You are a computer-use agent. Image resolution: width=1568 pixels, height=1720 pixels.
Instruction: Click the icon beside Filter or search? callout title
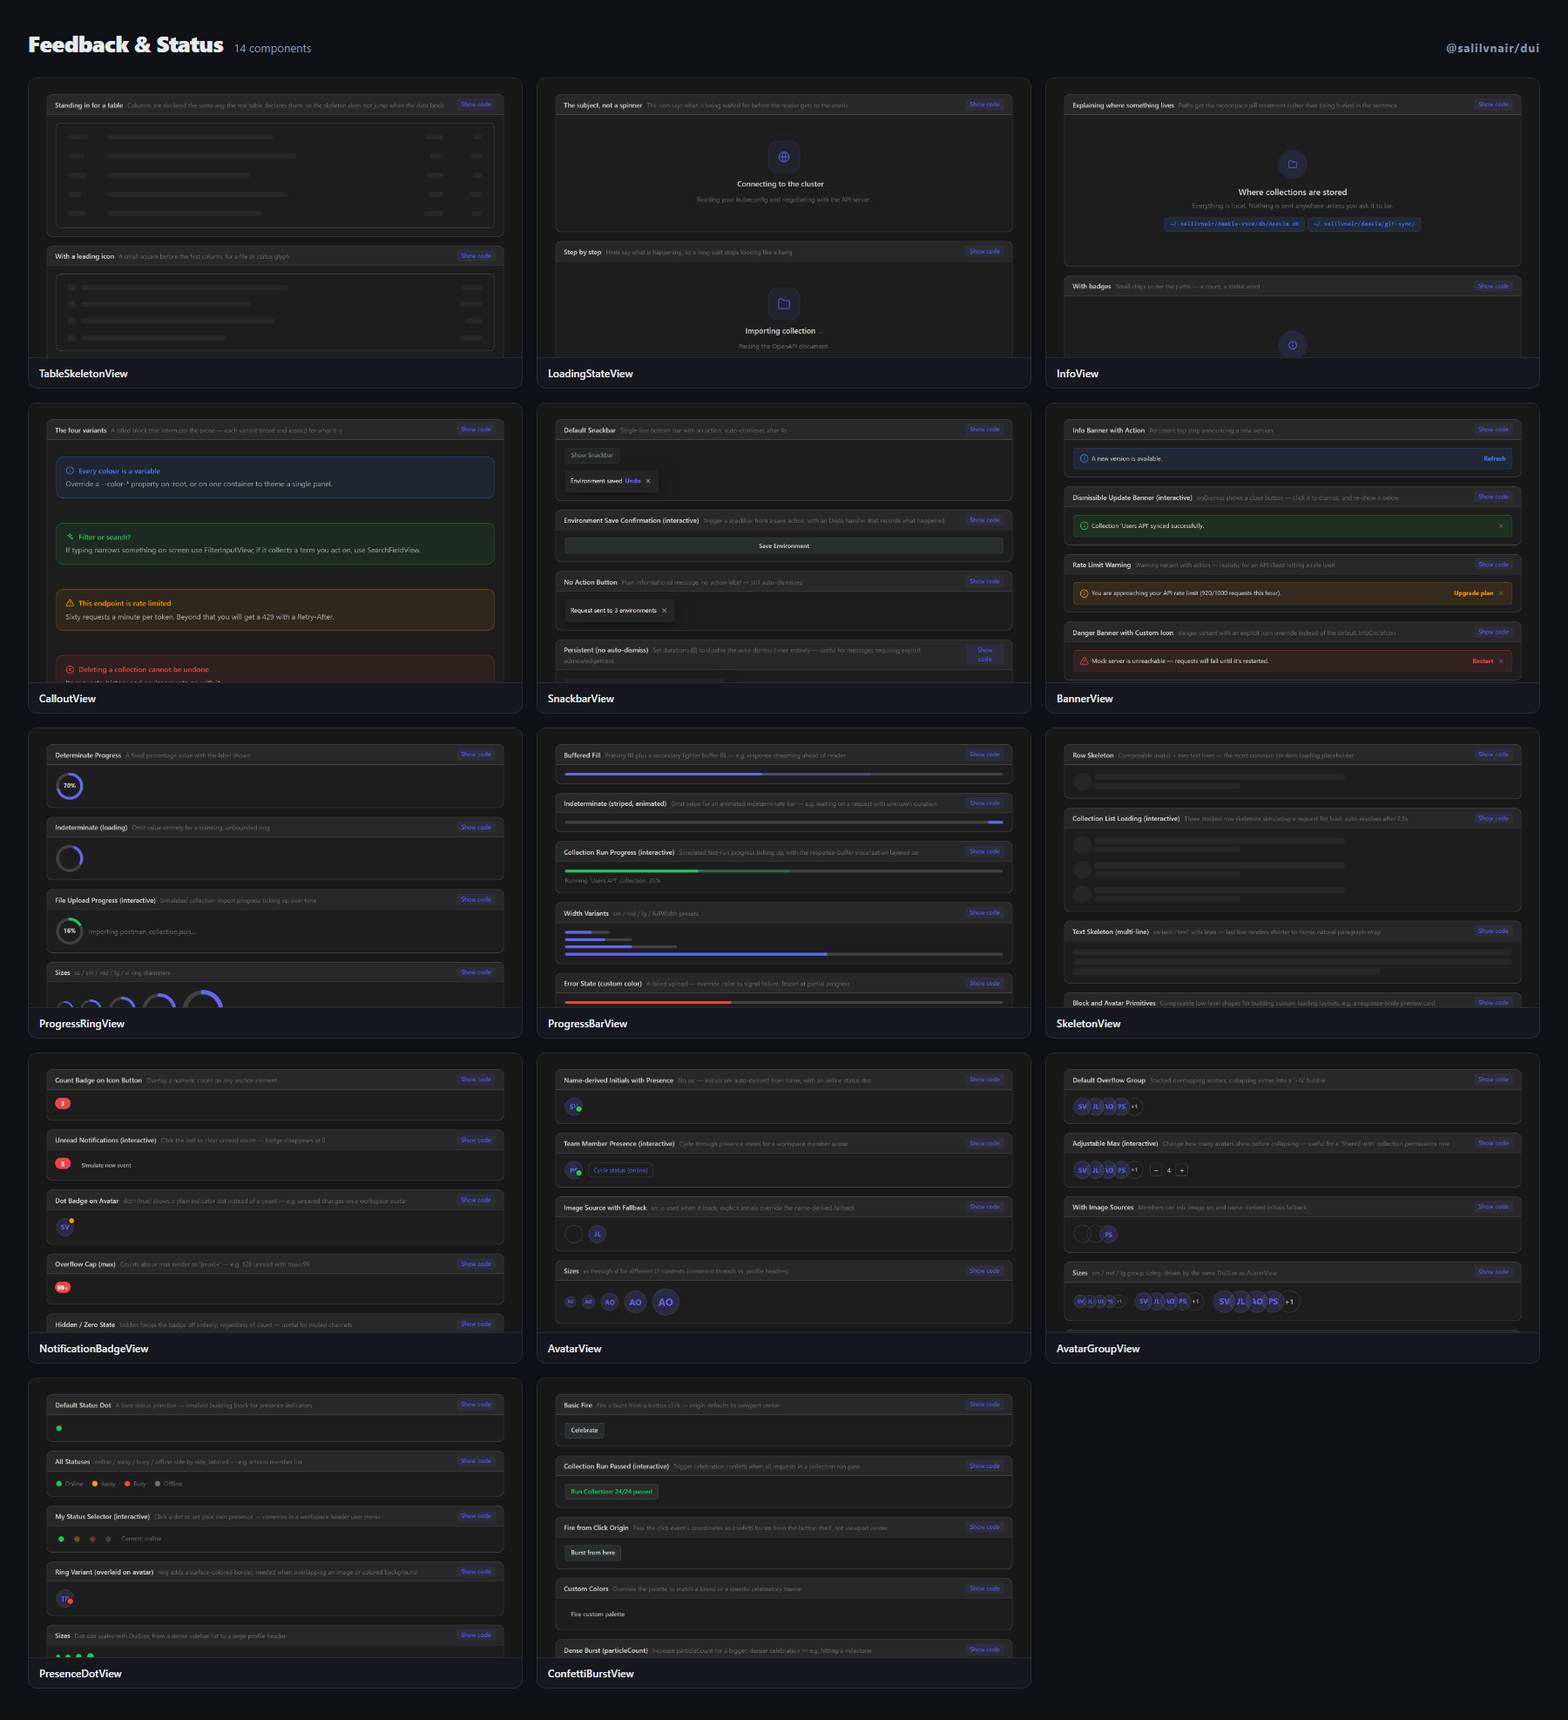(70, 537)
